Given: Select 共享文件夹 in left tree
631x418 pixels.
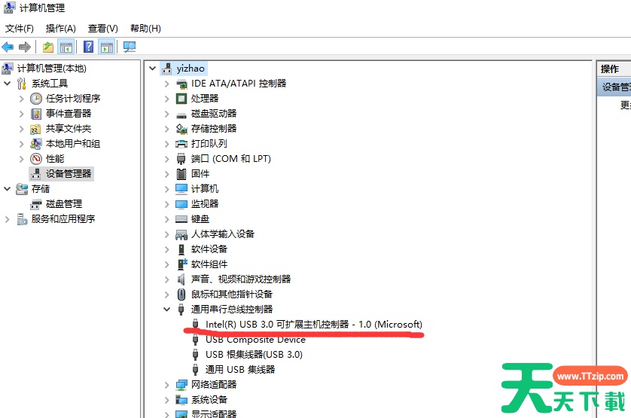Looking at the screenshot, I should click(x=69, y=129).
